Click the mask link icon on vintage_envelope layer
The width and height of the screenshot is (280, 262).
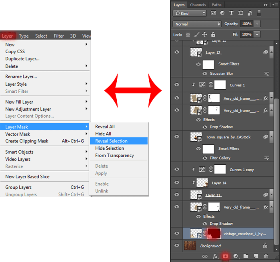coord(205,233)
